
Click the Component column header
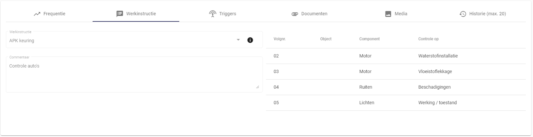coord(369,39)
